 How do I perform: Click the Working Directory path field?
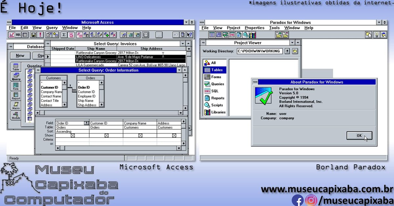[259, 51]
